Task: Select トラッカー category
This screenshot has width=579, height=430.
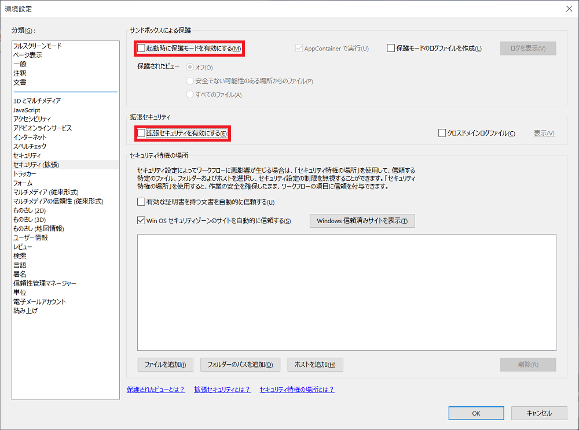Action: point(25,173)
